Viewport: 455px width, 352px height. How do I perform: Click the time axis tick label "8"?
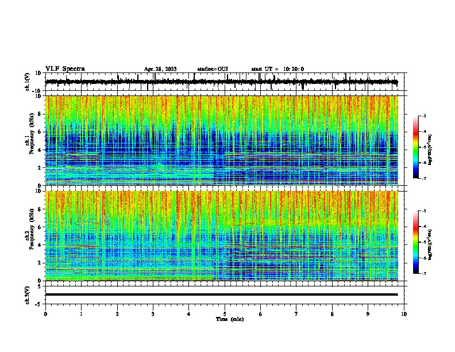pos(332,314)
